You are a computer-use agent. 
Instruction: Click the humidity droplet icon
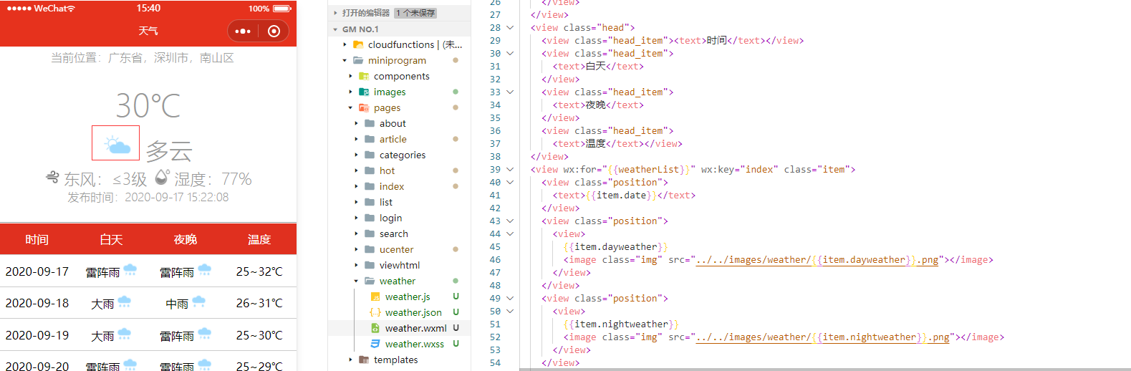click(x=162, y=177)
